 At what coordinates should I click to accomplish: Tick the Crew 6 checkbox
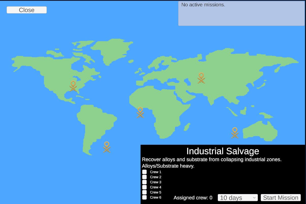click(144, 197)
